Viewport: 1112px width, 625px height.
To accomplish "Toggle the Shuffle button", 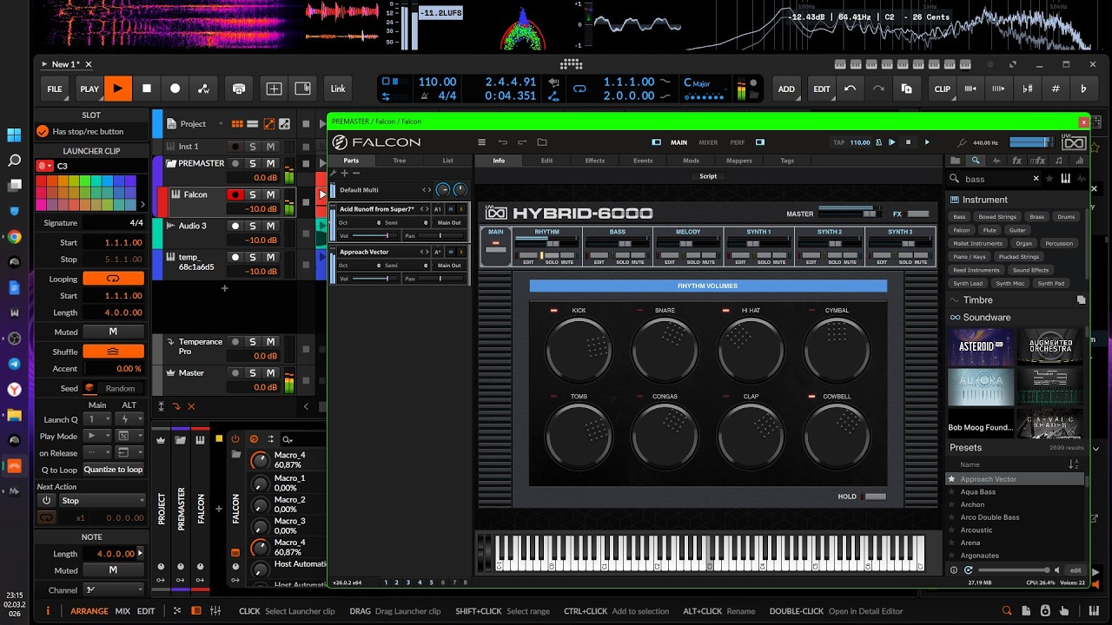I will point(113,352).
